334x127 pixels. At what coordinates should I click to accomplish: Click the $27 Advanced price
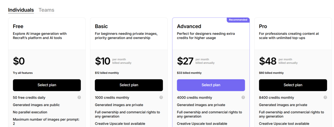185,61
